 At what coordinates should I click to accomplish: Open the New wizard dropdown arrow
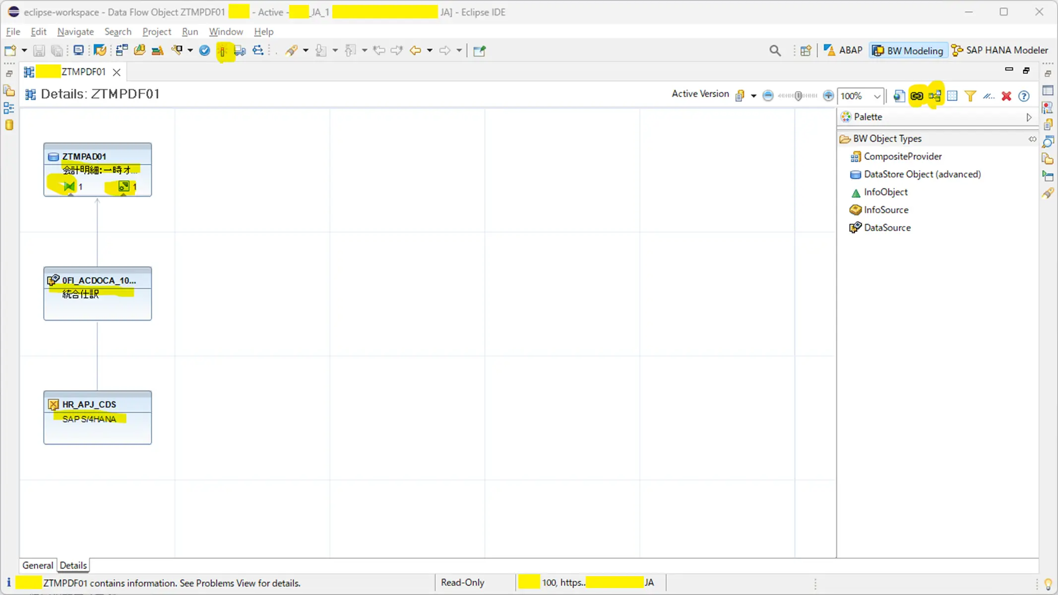(24, 51)
